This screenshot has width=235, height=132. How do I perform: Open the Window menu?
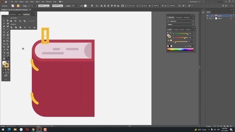(49, 1)
